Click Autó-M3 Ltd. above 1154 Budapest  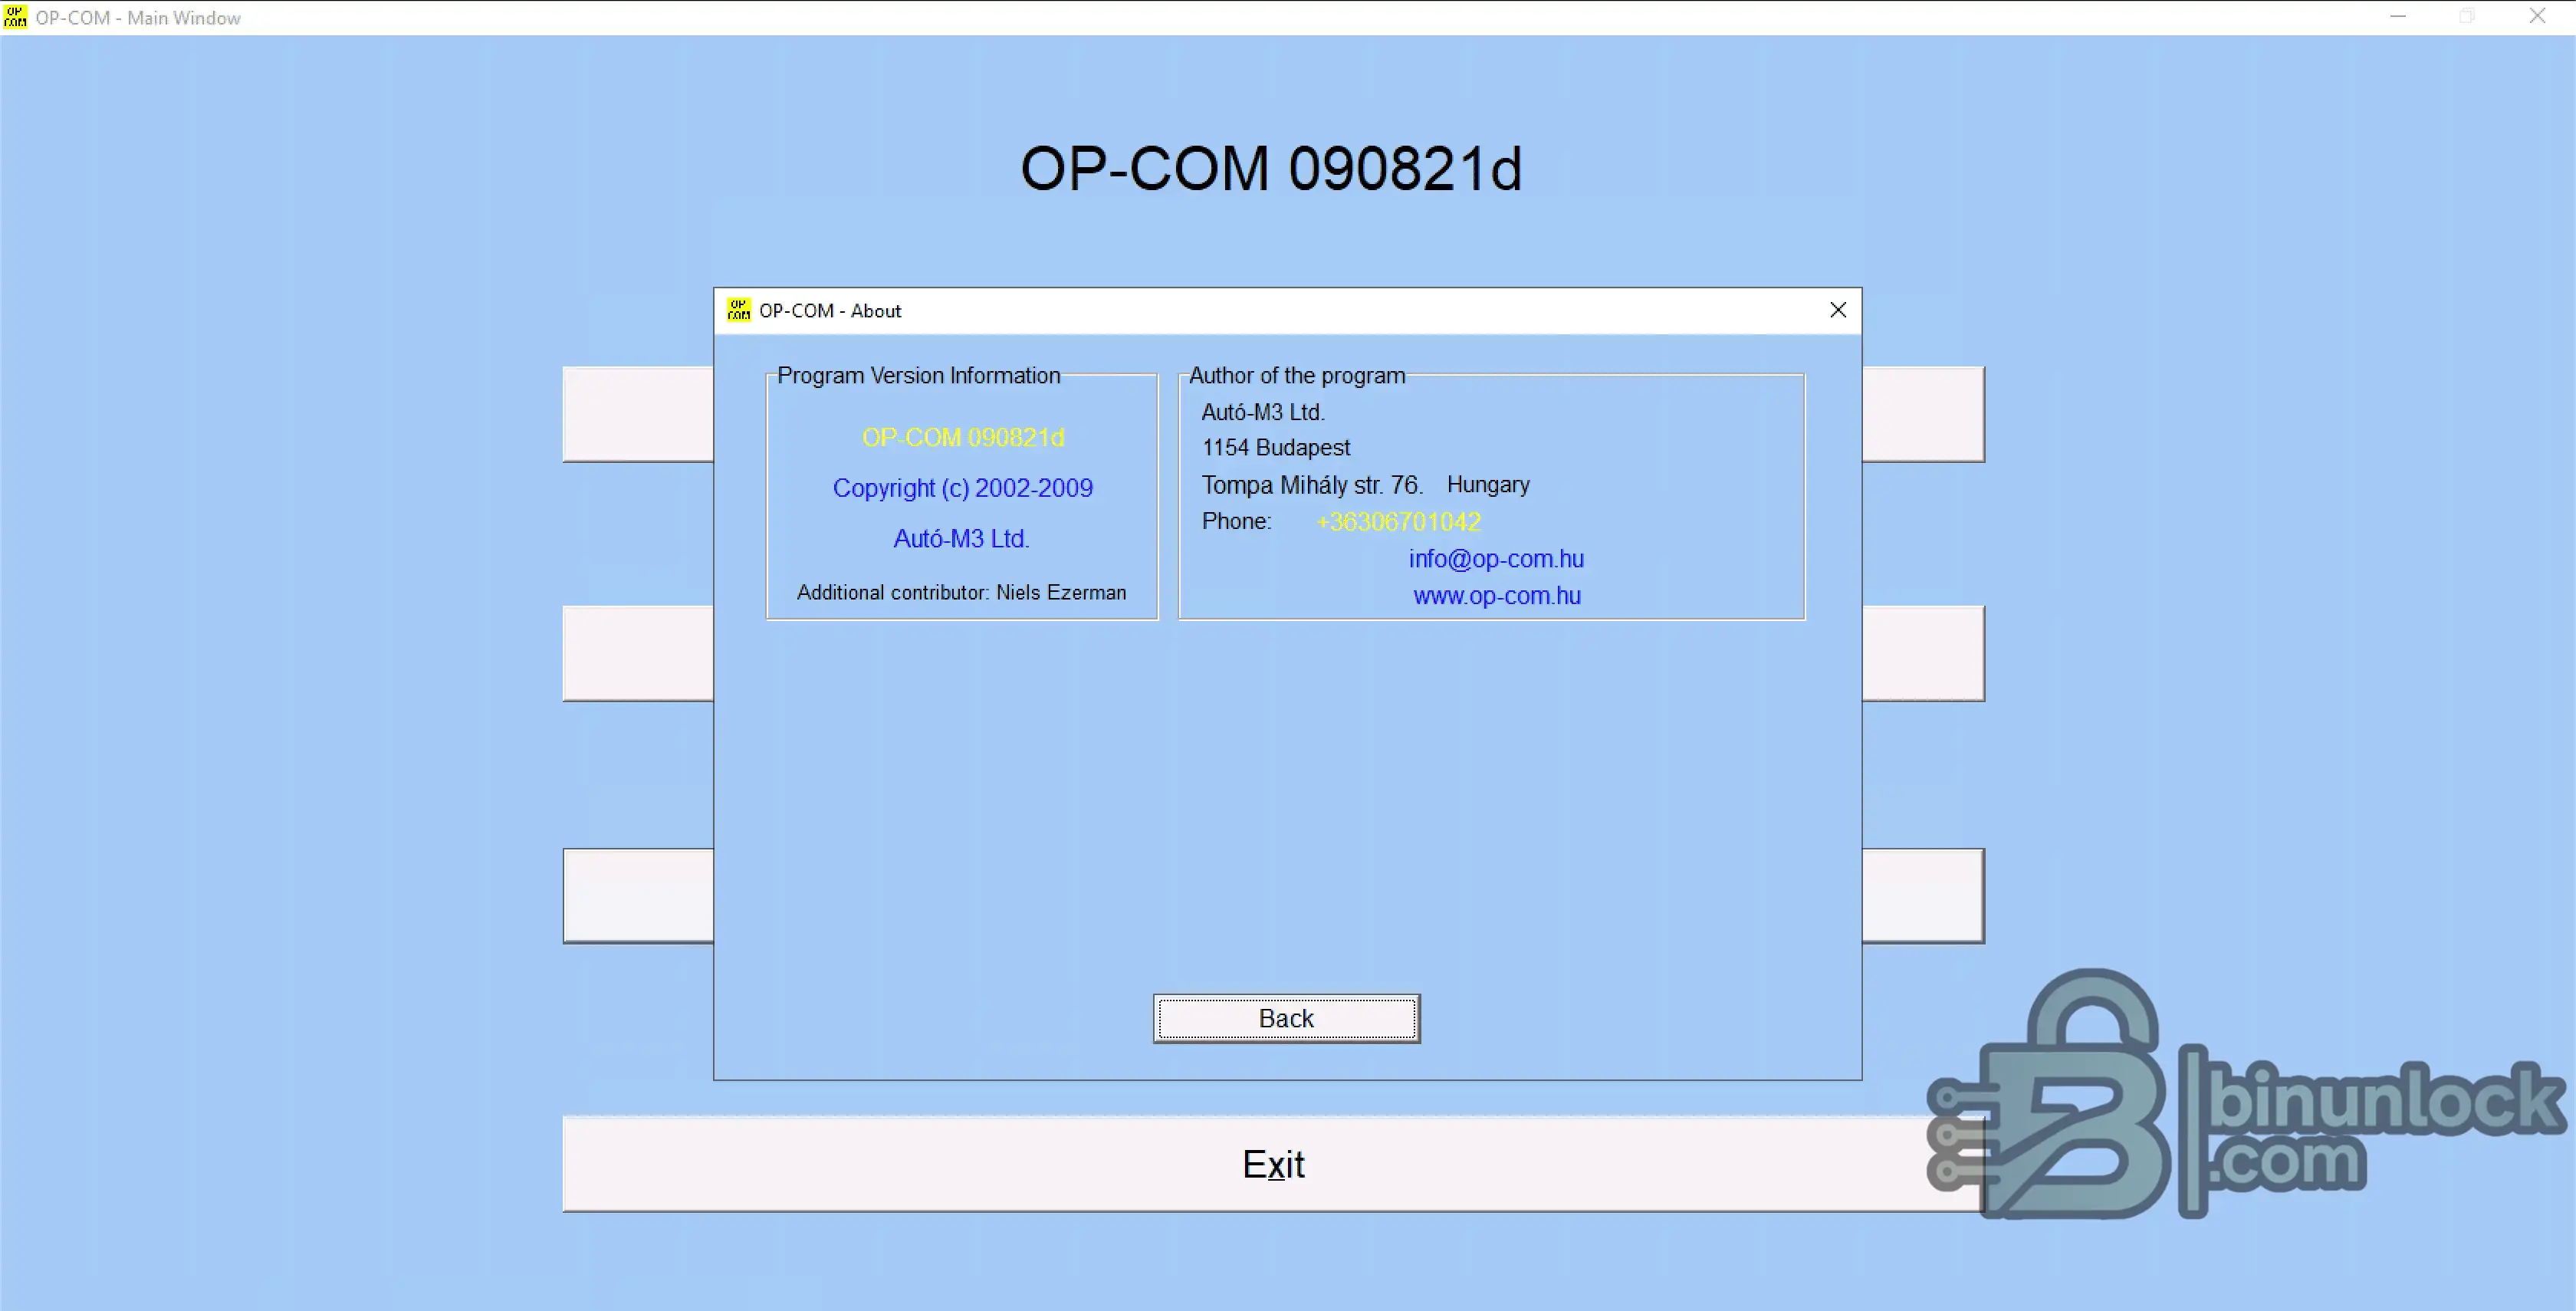(x=1263, y=412)
